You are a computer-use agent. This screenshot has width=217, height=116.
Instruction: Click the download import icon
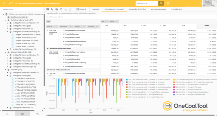coord(66,9)
